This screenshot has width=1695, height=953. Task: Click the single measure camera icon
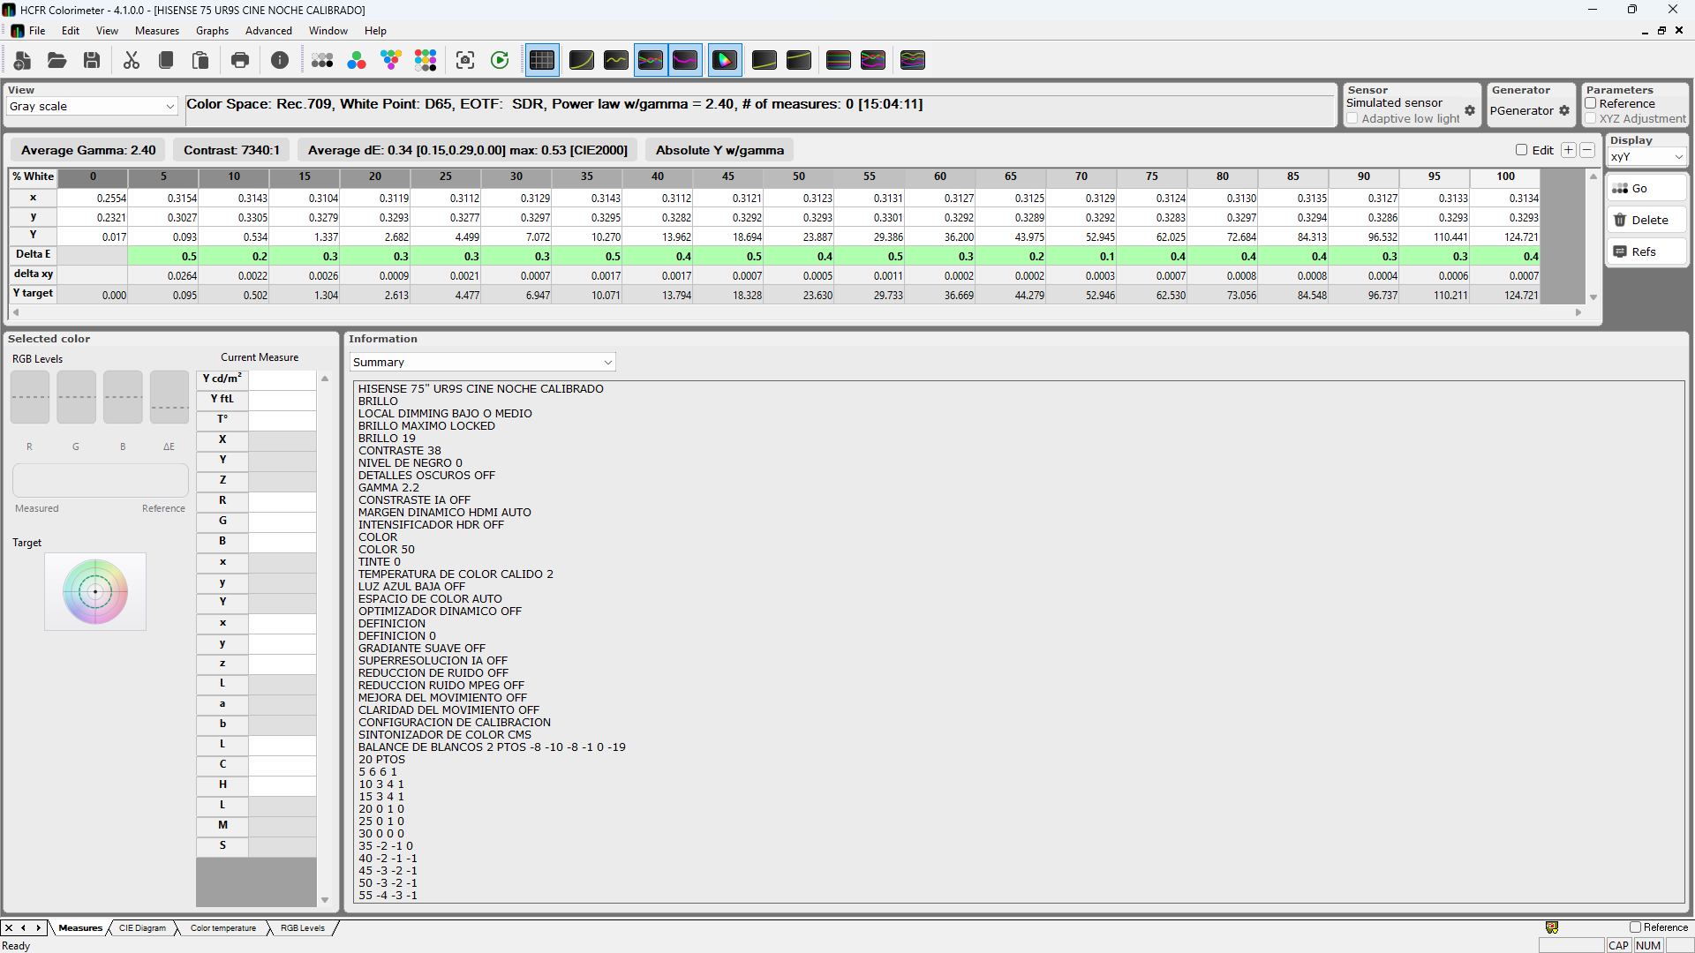click(465, 60)
